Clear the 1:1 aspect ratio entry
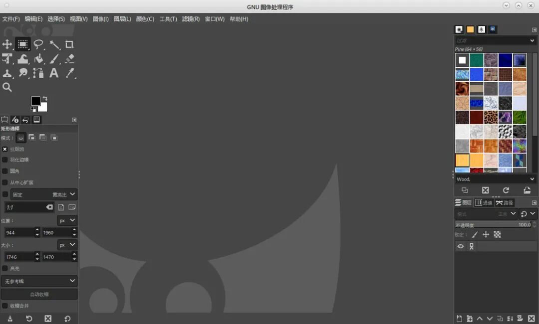 [49, 207]
